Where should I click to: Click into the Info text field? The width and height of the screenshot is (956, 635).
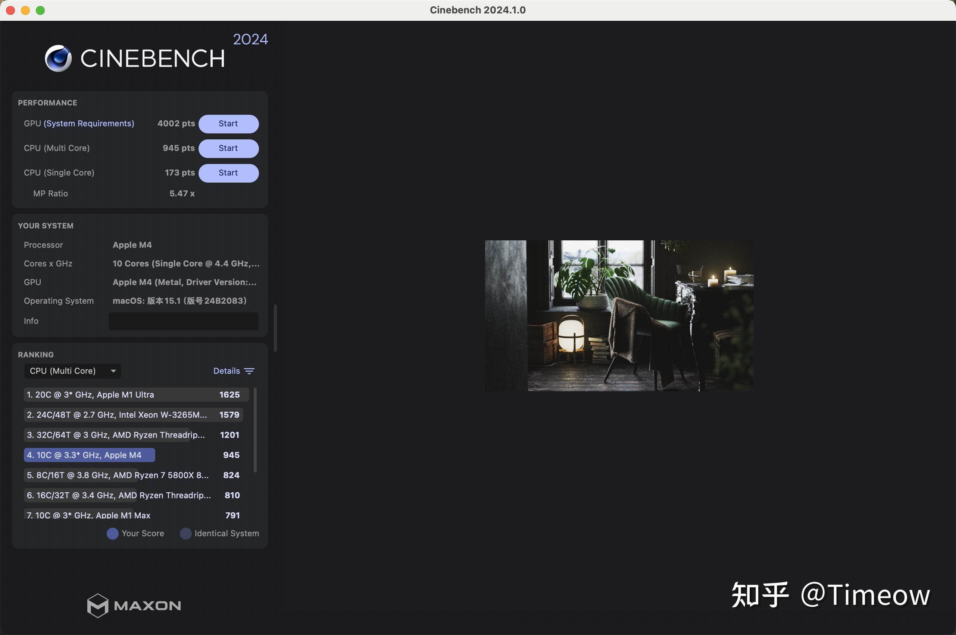184,321
